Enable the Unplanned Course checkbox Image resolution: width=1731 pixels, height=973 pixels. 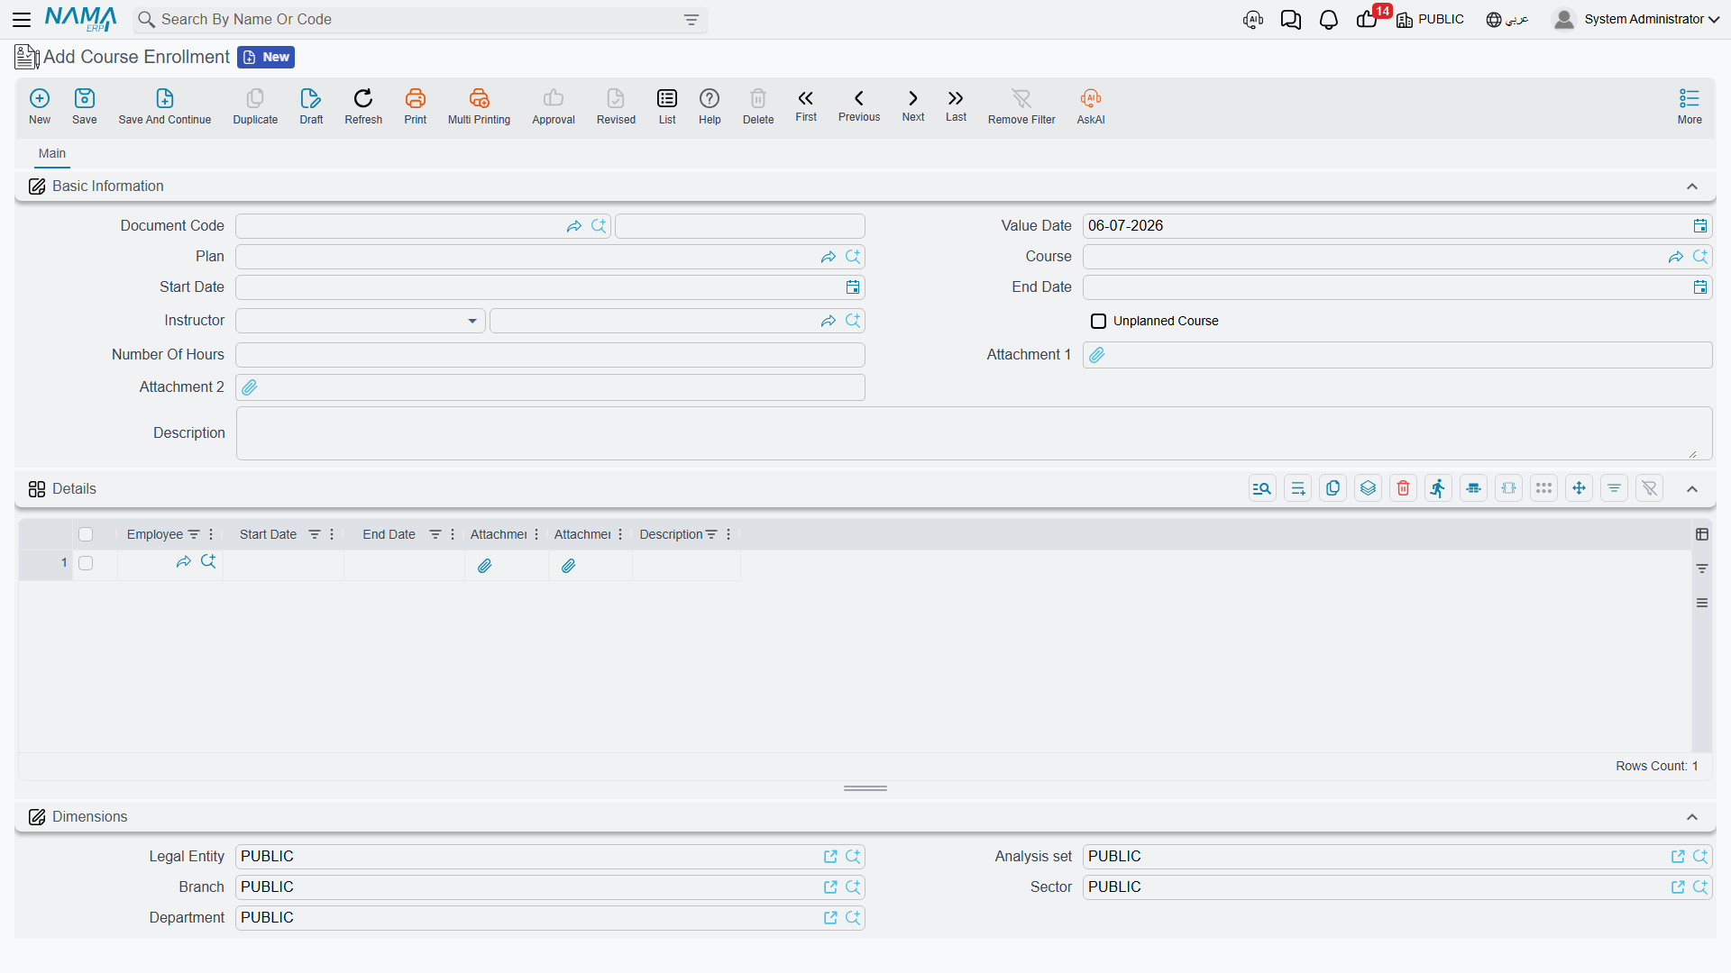tap(1098, 321)
